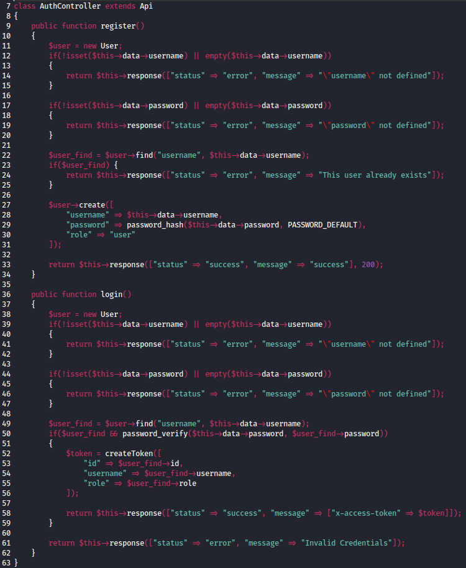Click the "register" function name on line 9

coord(118,26)
